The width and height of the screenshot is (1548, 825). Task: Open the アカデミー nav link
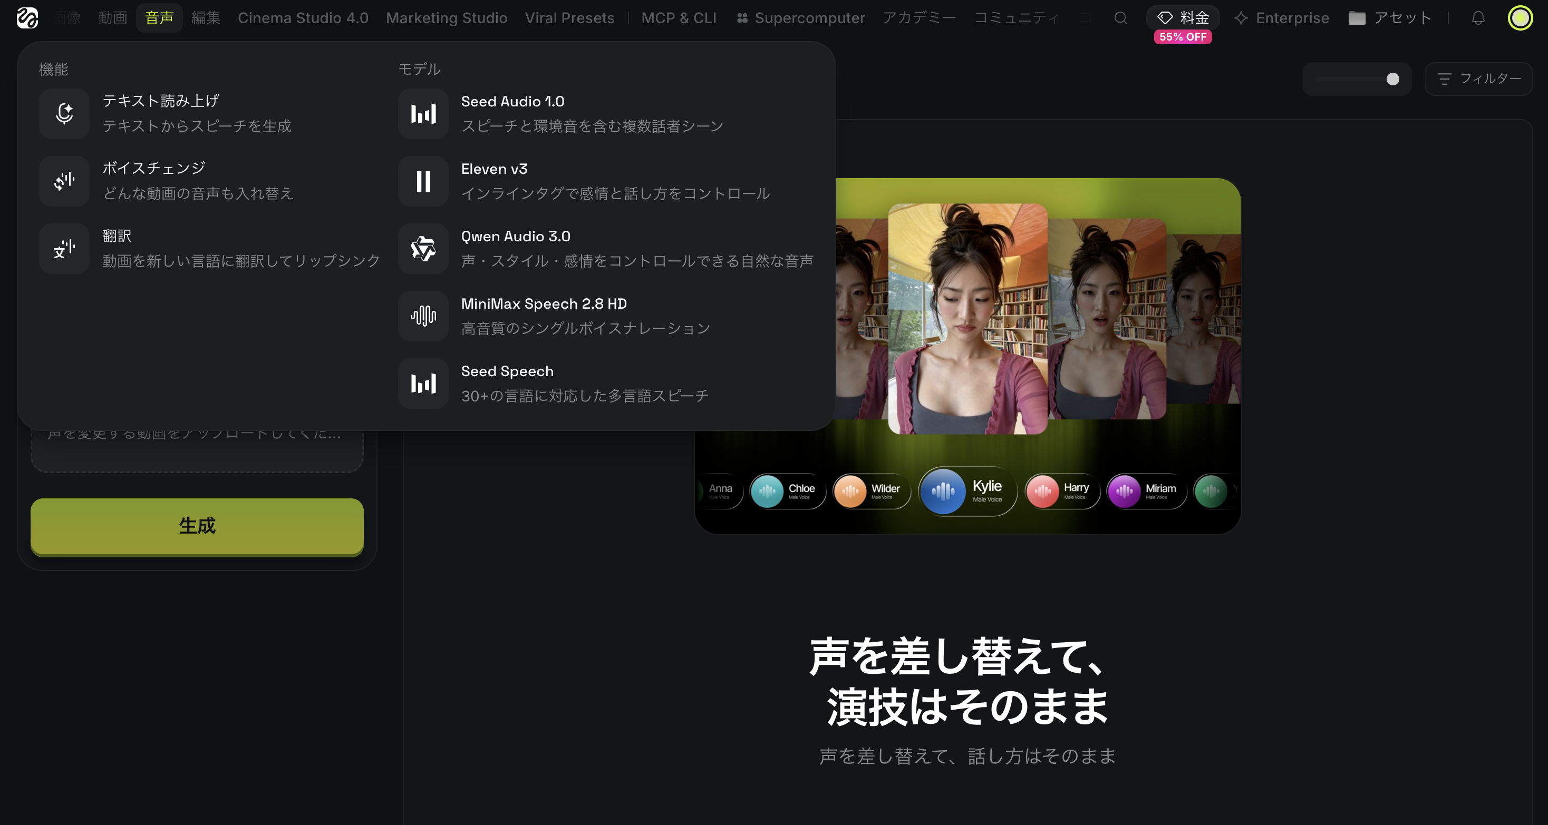click(919, 18)
